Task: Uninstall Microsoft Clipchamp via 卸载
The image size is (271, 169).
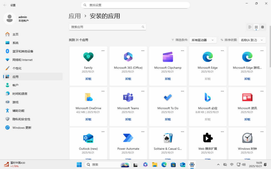Action: point(168,79)
